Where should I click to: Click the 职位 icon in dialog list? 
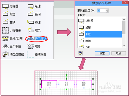(x=81, y=34)
